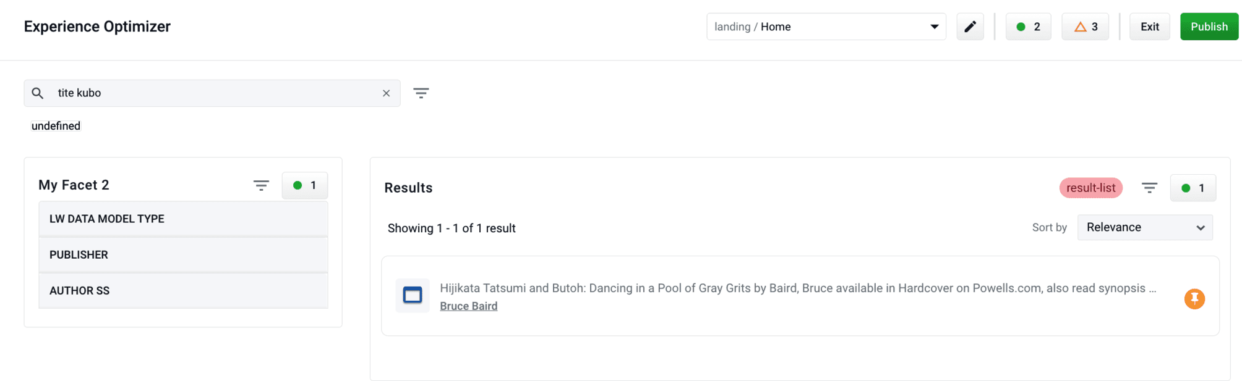Click result document type icon

[x=413, y=295]
